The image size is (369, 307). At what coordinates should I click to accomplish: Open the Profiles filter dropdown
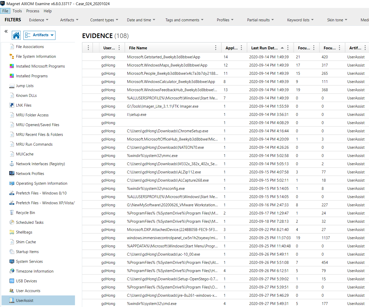225,20
